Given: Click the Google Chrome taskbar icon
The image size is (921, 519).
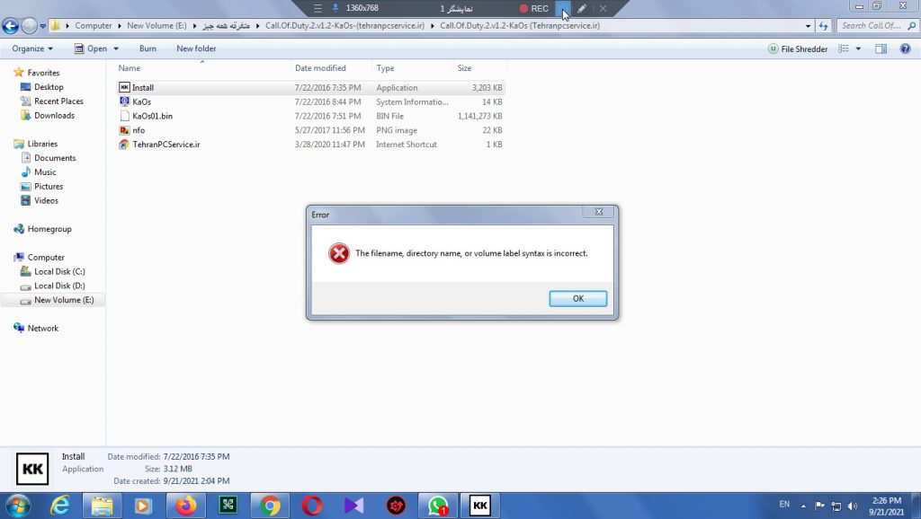Looking at the screenshot, I should [x=270, y=506].
